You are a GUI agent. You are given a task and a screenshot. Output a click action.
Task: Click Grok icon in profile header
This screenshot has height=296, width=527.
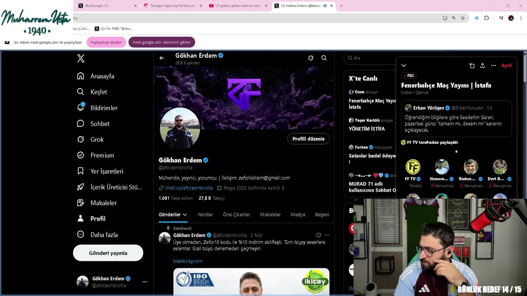(311, 58)
